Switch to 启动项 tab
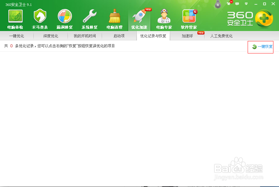The image size is (279, 187). (119, 36)
